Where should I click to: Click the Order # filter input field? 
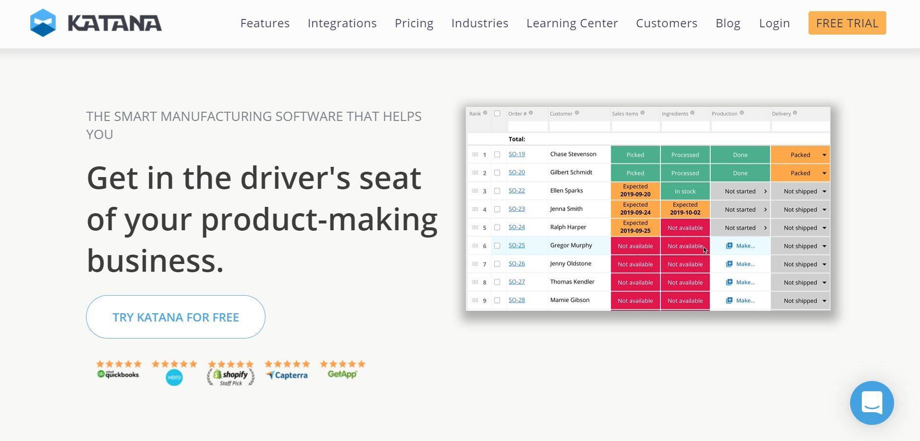527,127
